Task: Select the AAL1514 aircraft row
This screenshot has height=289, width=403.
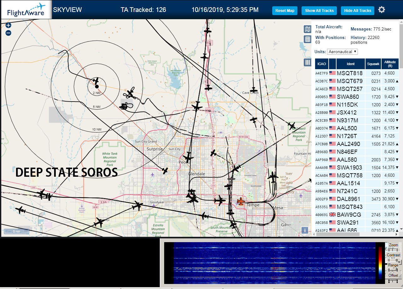Action: pos(357,183)
